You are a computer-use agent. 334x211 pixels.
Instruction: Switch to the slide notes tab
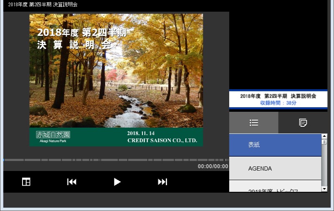303,123
